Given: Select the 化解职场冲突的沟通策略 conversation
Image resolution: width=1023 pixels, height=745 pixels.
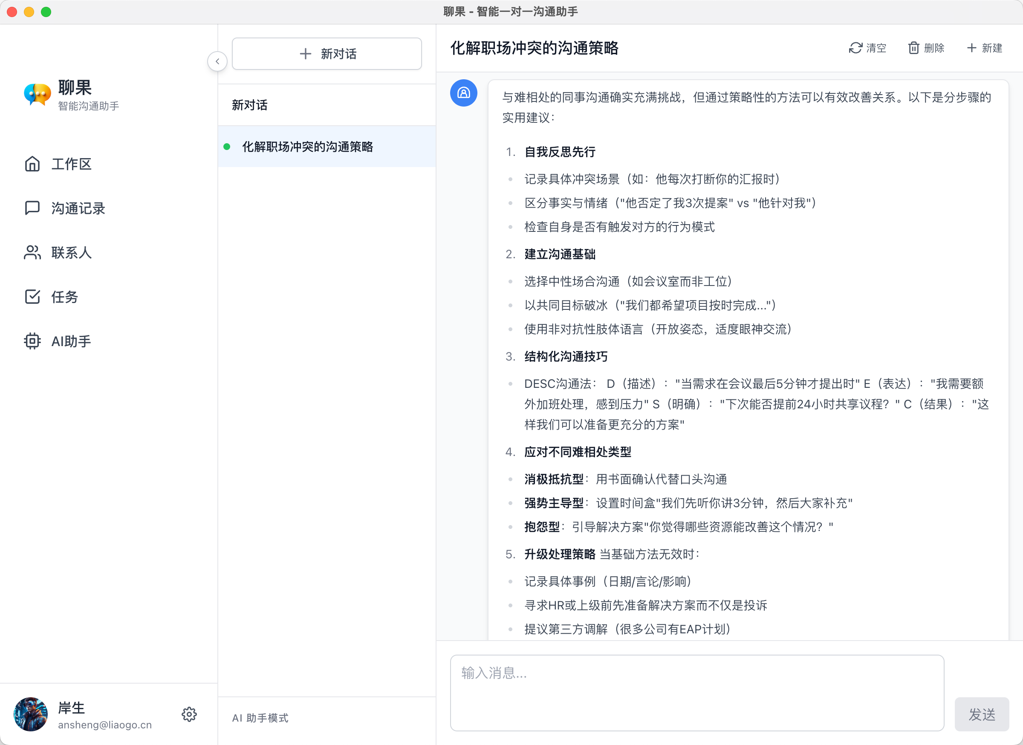Looking at the screenshot, I should pyautogui.click(x=308, y=147).
